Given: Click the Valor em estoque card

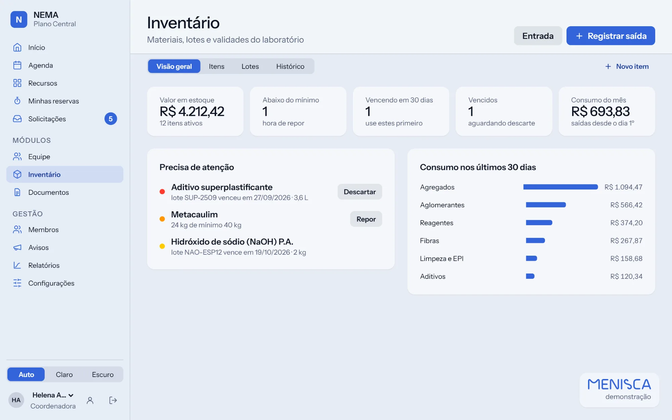Looking at the screenshot, I should pos(195,111).
